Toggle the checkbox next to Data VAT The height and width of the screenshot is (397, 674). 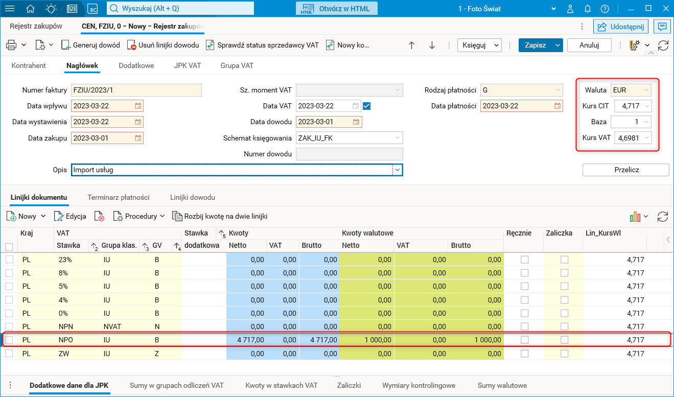point(366,106)
